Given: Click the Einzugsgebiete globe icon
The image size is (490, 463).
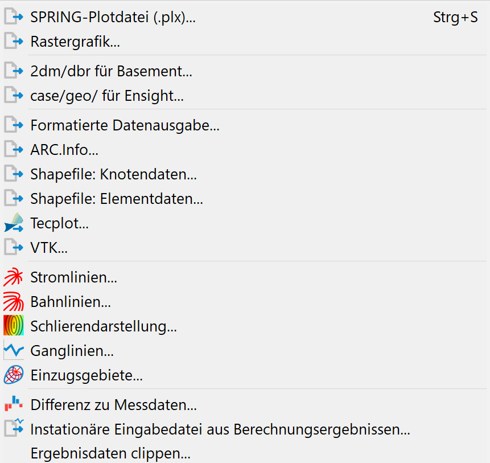Looking at the screenshot, I should tap(14, 375).
